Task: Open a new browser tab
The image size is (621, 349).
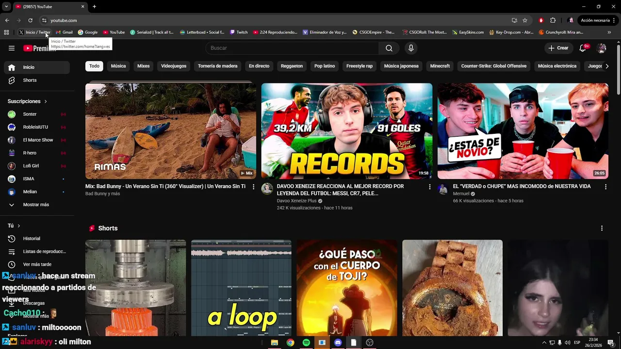Action: point(94,7)
